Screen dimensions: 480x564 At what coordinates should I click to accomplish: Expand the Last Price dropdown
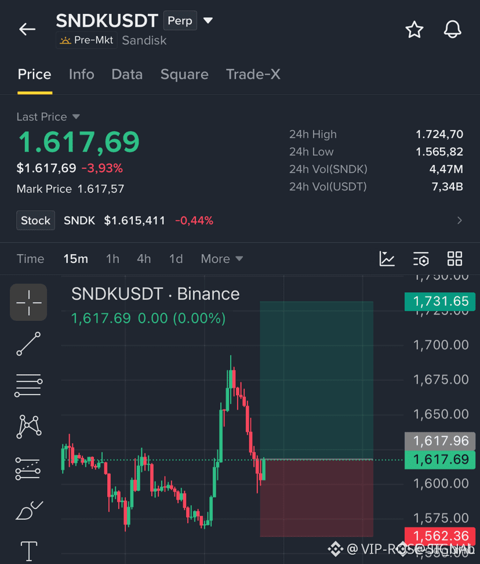pos(76,117)
